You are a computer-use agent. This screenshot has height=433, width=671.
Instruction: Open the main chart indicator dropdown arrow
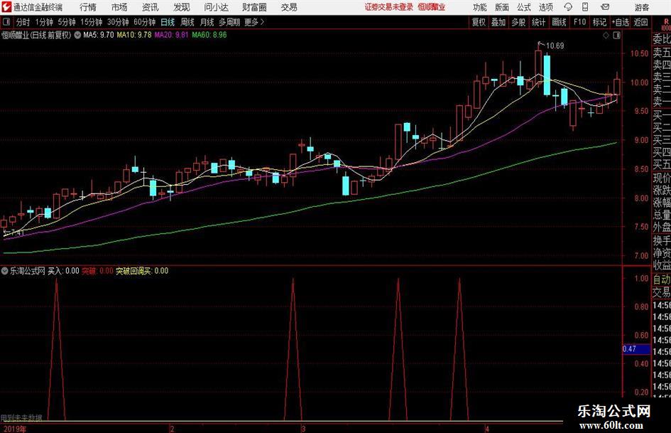77,35
